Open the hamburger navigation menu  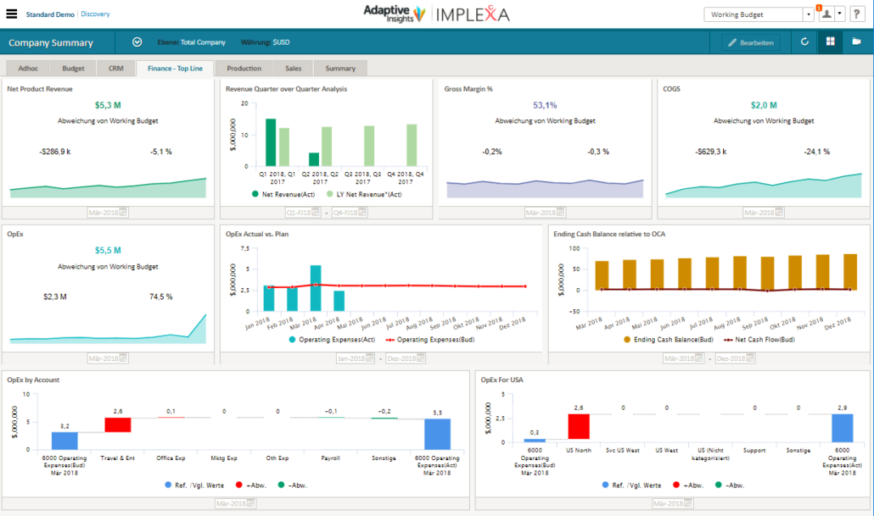pos(12,14)
